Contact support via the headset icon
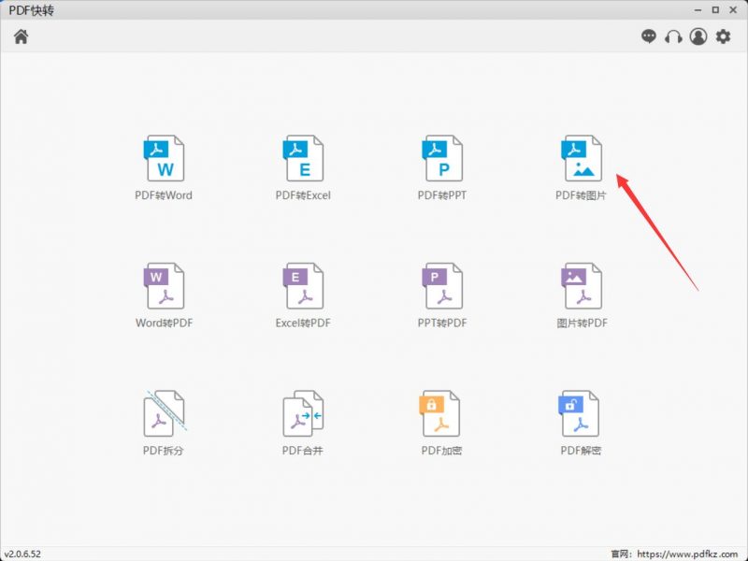 (673, 36)
